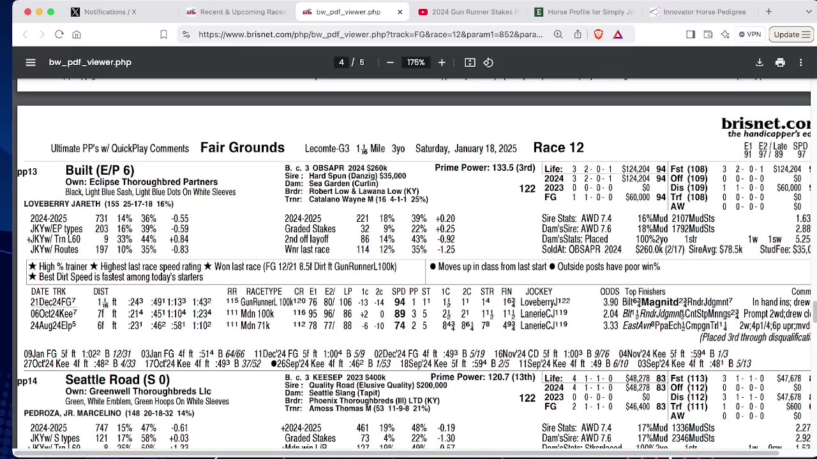Image resolution: width=817 pixels, height=459 pixels.
Task: Print the PDF document
Action: [780, 62]
